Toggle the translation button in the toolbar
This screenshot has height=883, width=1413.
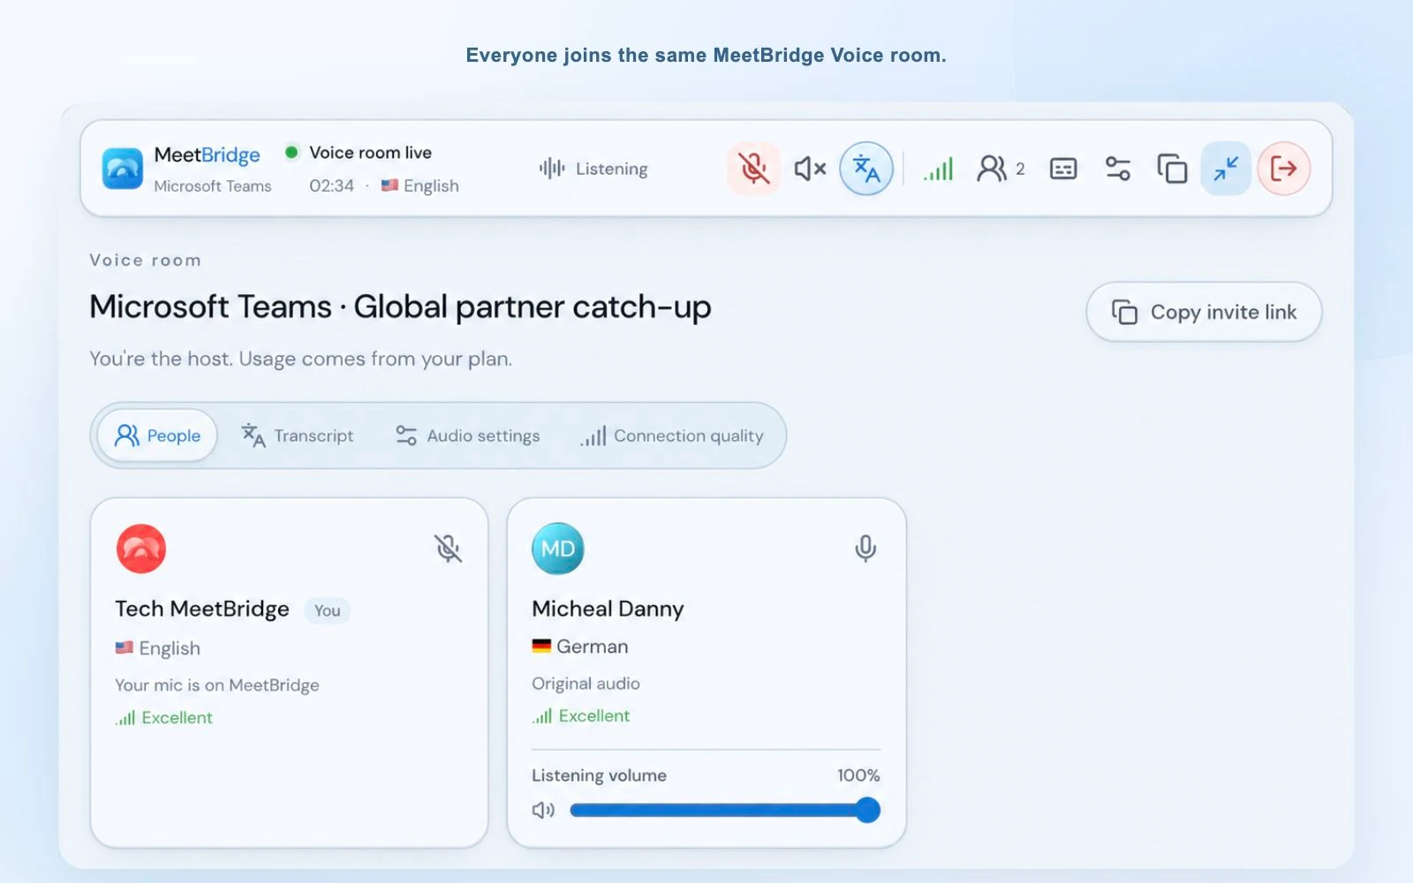[866, 168]
